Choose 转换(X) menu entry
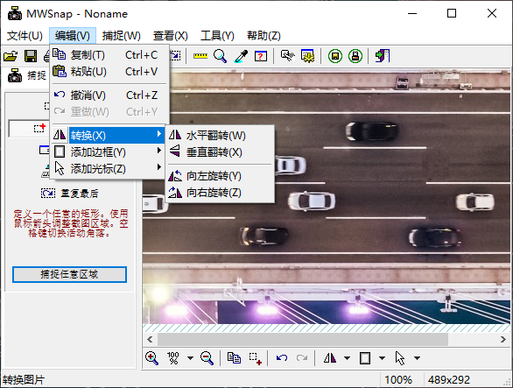The width and height of the screenshot is (513, 388). click(108, 135)
